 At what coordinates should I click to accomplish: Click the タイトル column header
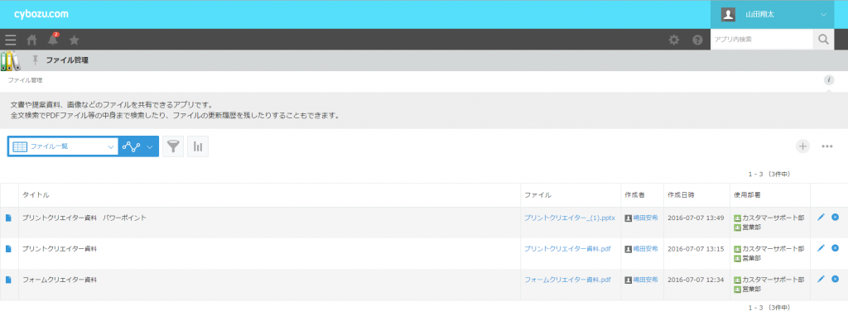[x=36, y=195]
